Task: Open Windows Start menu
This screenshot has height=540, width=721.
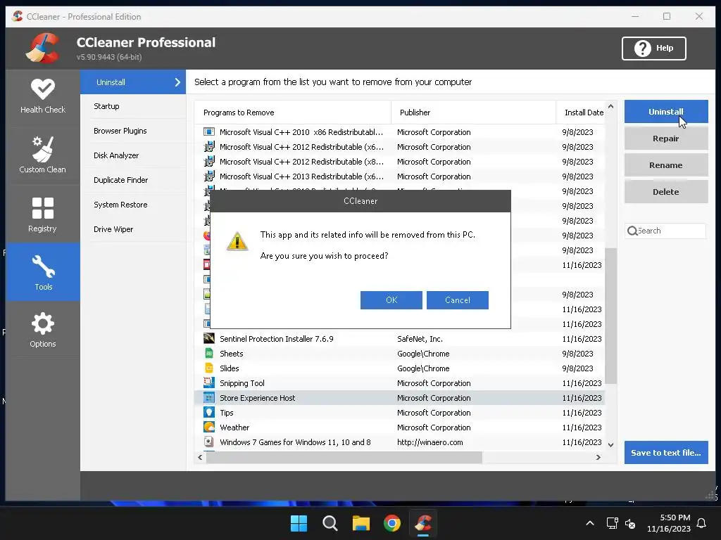Action: tap(299, 523)
